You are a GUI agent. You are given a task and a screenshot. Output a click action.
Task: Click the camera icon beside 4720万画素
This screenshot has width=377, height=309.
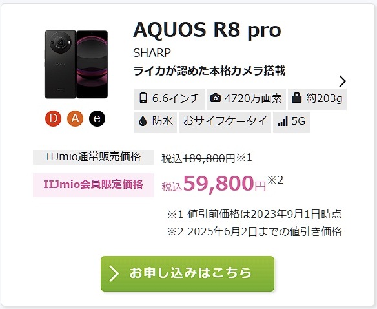click(x=216, y=98)
